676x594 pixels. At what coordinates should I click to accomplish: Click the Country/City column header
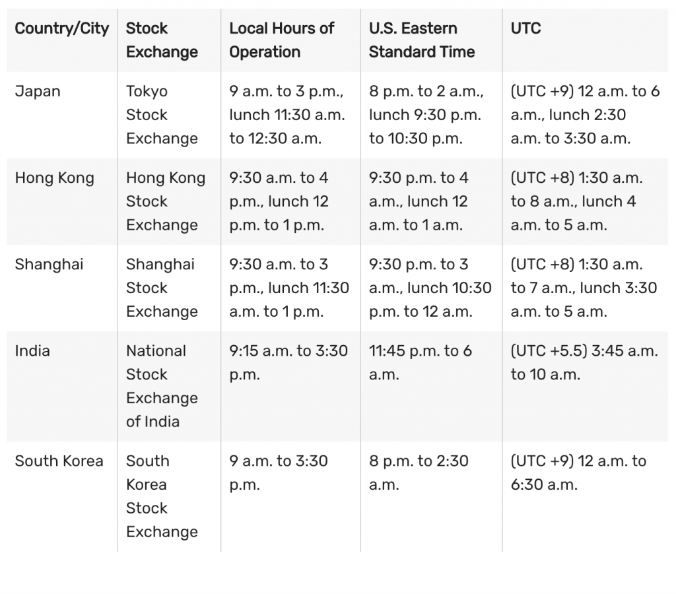click(61, 29)
